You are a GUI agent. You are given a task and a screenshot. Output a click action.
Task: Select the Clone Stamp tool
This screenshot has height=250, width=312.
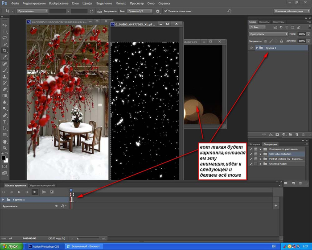click(x=4, y=76)
